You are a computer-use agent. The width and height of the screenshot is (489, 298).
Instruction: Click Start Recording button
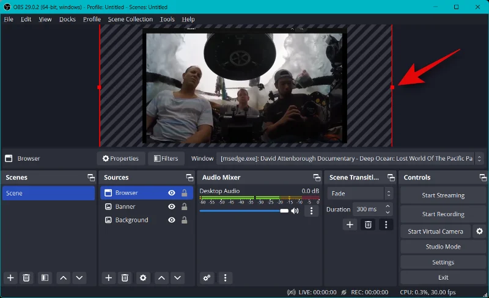(443, 214)
